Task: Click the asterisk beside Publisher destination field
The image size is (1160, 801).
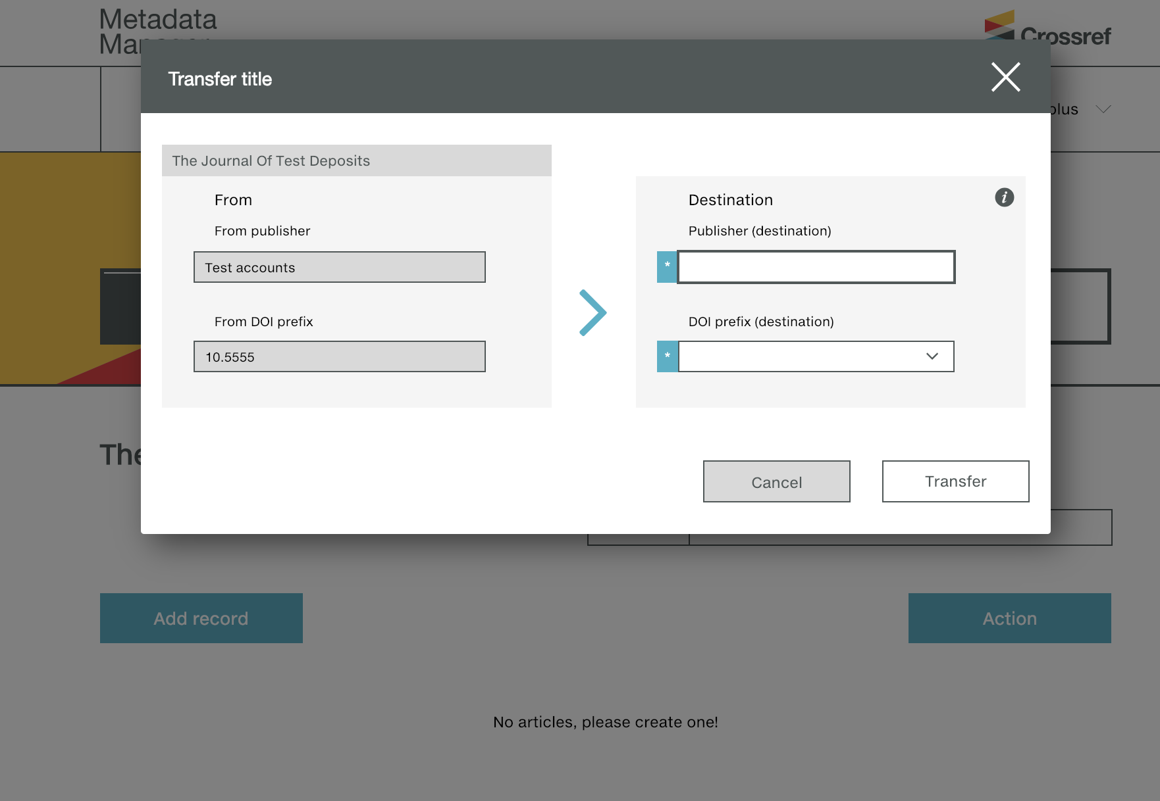Action: click(x=667, y=267)
